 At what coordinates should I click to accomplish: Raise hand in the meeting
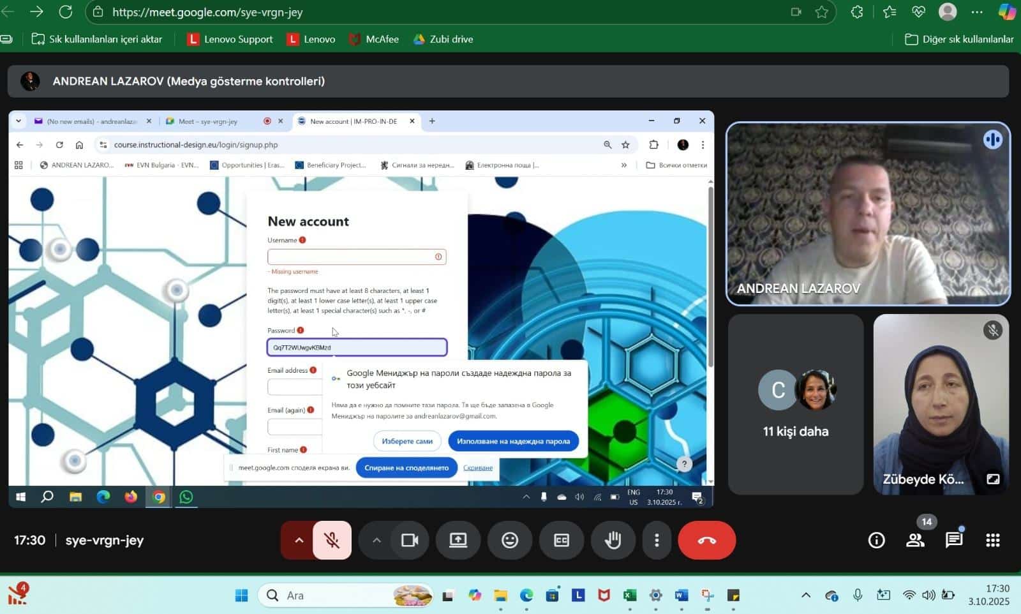pos(613,540)
